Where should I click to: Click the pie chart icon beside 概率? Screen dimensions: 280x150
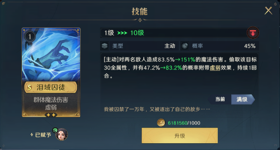pos(185,46)
